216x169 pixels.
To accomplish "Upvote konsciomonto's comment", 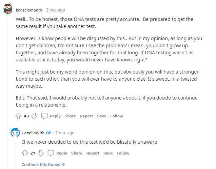I will point(18,116).
